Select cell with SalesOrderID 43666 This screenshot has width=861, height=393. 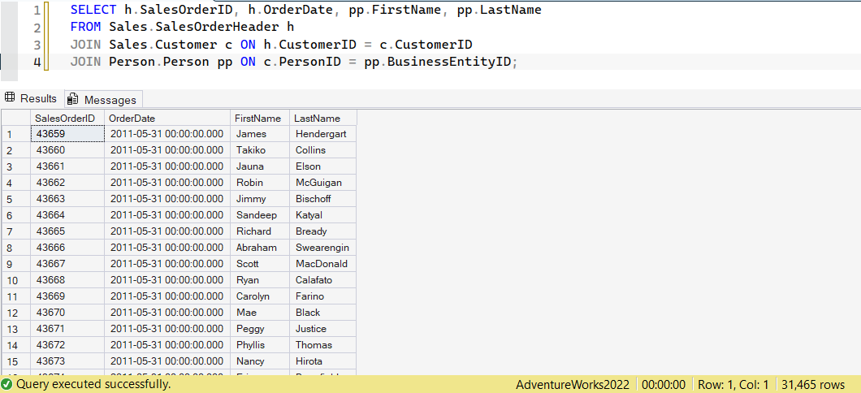[x=67, y=248]
